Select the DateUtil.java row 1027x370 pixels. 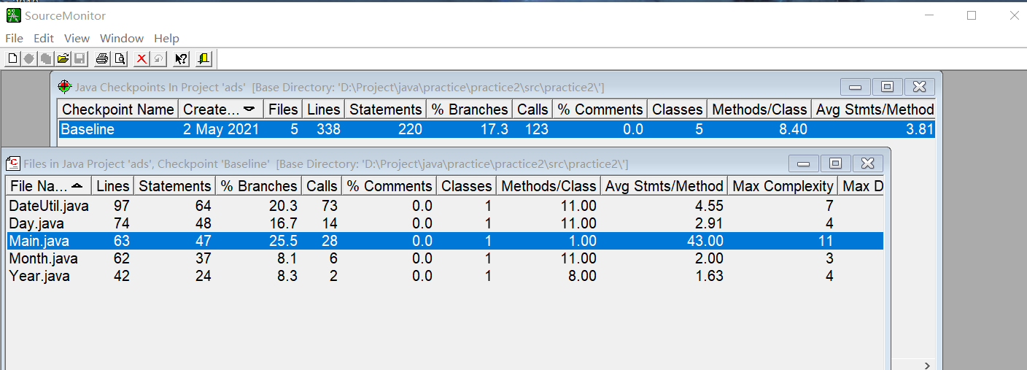445,206
